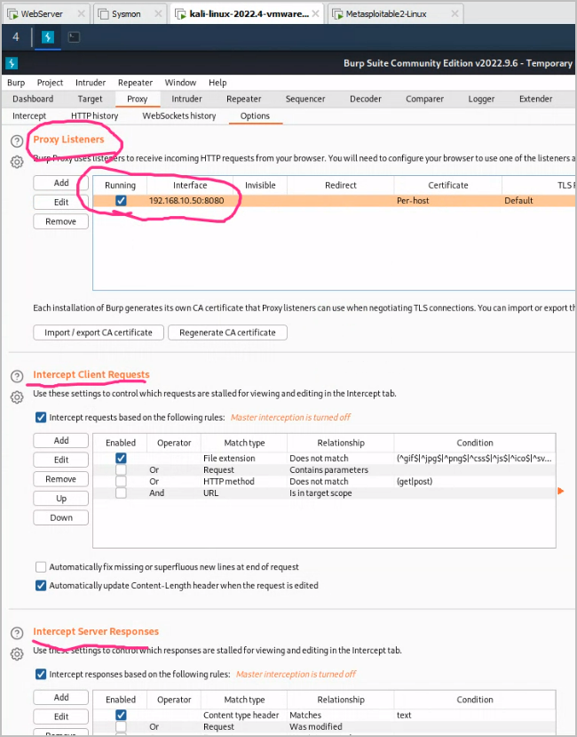Open the WebSockets history sub-tab
The width and height of the screenshot is (577, 737).
click(x=179, y=116)
